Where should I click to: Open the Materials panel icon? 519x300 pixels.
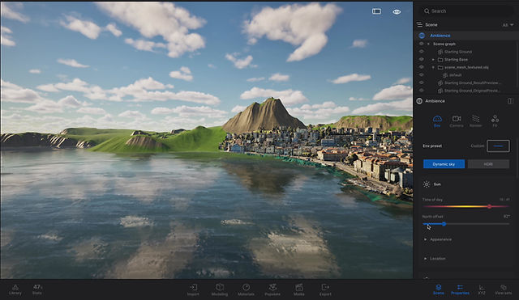246,289
